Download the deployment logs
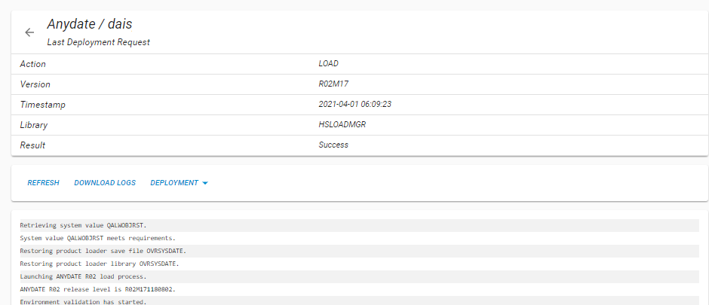This screenshot has height=305, width=709. 105,183
